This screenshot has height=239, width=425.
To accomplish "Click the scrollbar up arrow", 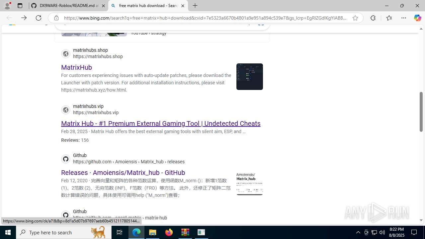I will coord(421,29).
